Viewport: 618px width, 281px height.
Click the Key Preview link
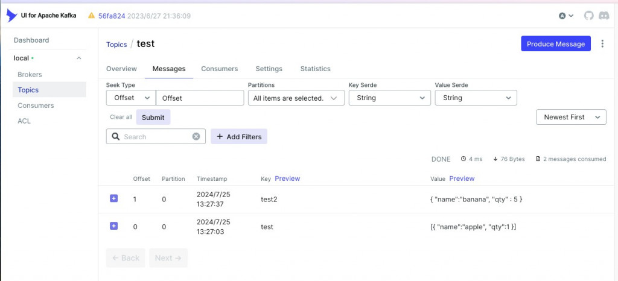point(287,178)
